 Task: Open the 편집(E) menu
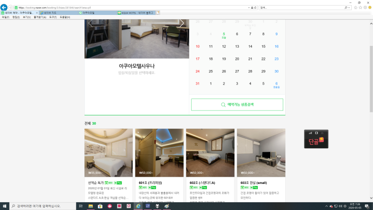tap(16, 17)
